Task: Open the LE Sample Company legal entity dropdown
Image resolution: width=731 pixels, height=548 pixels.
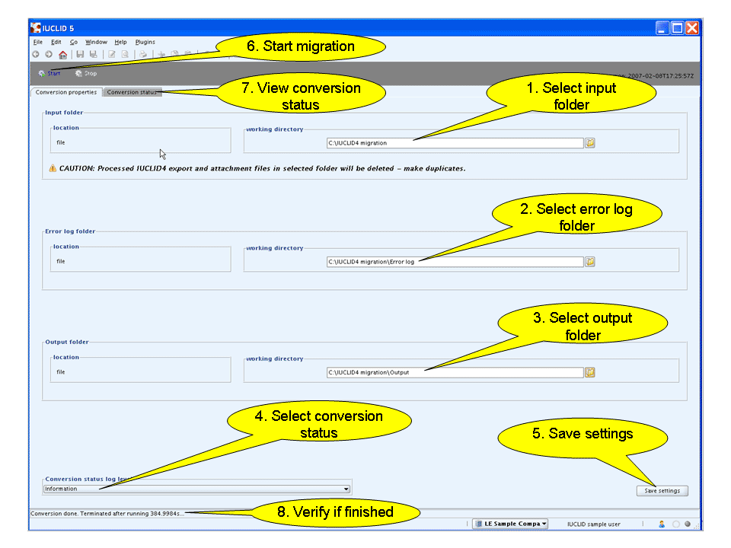Action: [510, 524]
